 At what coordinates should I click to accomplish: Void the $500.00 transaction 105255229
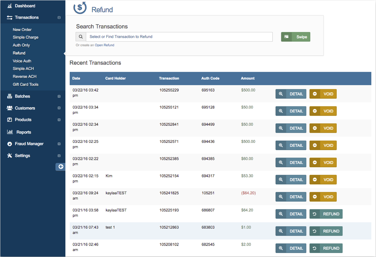[x=323, y=94]
